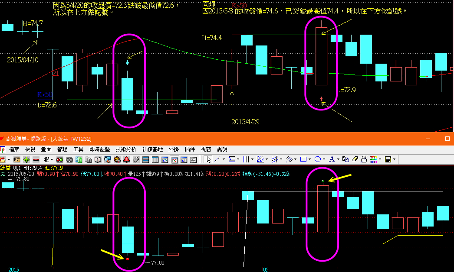
Task: Click the blue chart window icon
Action: (165, 159)
